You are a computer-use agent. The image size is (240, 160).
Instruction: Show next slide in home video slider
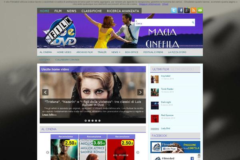coord(140,92)
